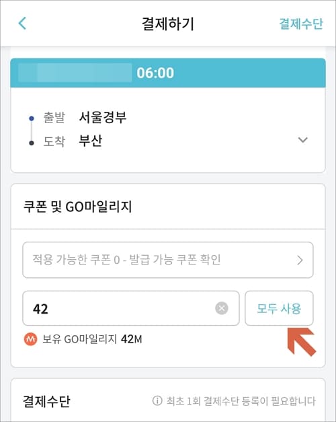336x422 pixels.
Task: Click the 모두 사용 button
Action: point(279,308)
